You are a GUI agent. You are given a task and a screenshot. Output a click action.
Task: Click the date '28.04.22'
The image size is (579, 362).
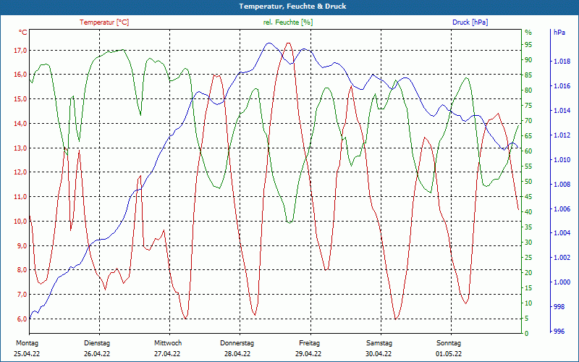point(237,354)
